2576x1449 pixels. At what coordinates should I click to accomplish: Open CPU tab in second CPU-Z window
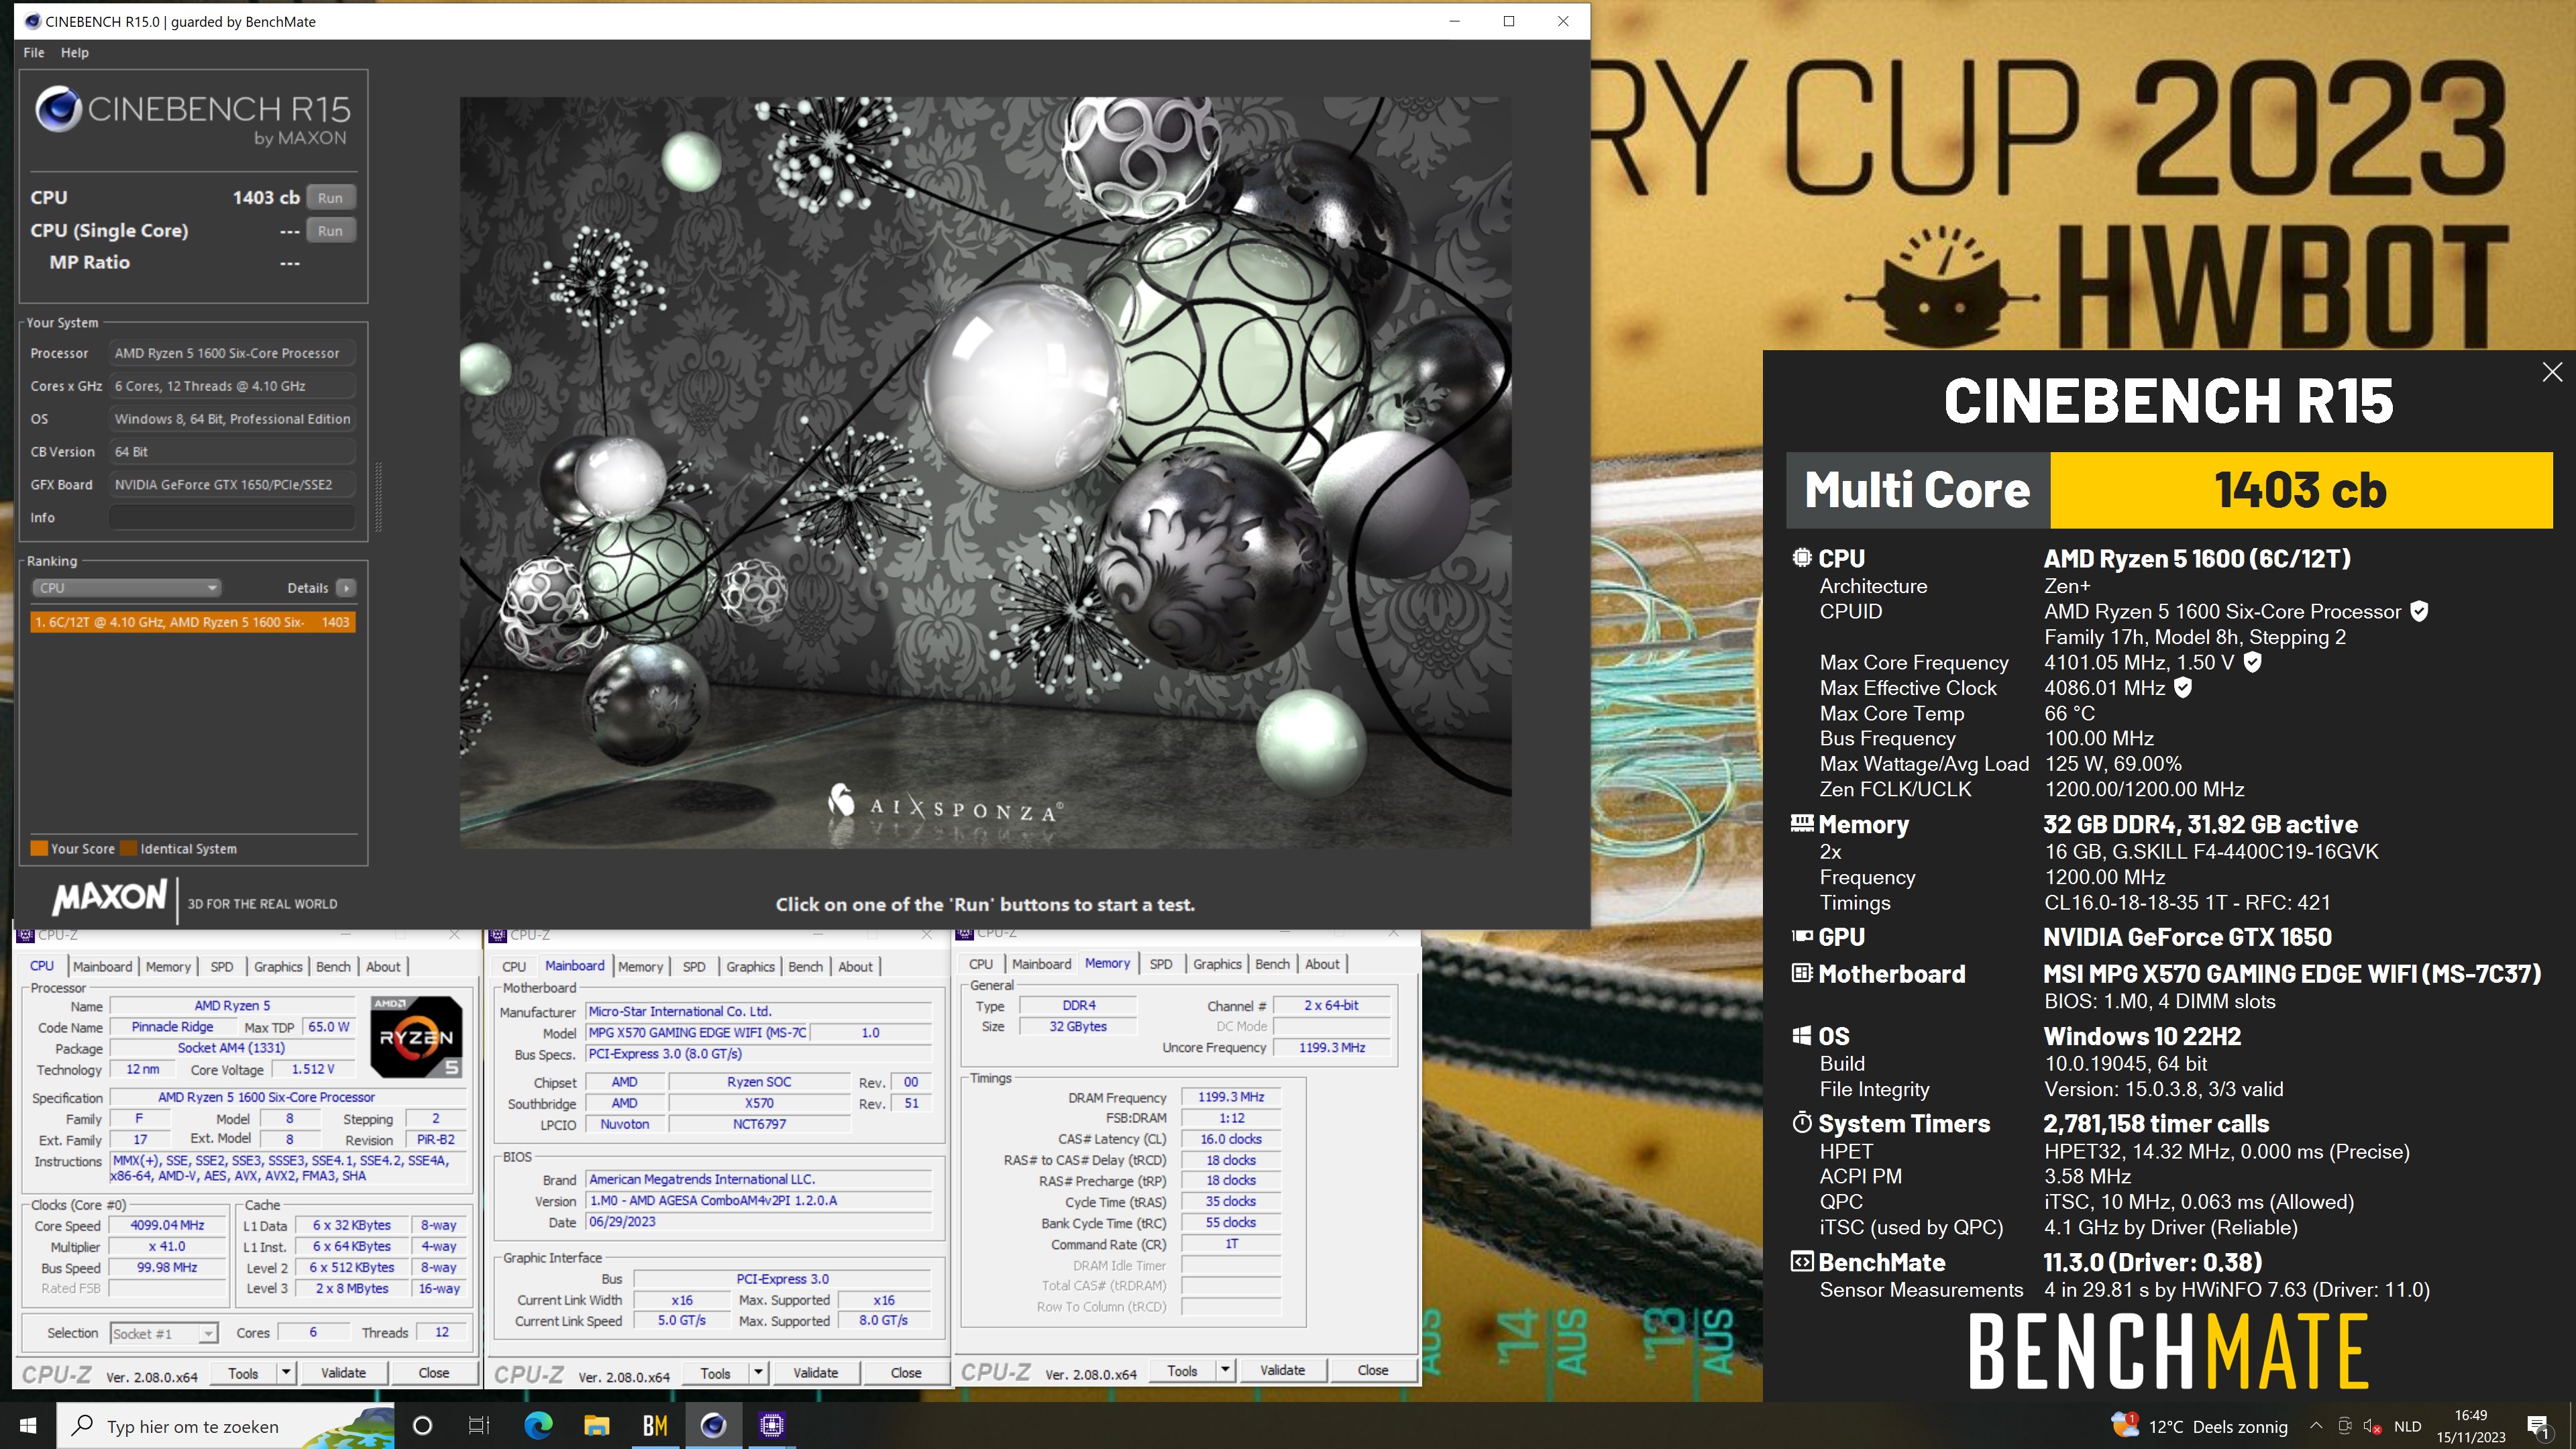point(514,966)
